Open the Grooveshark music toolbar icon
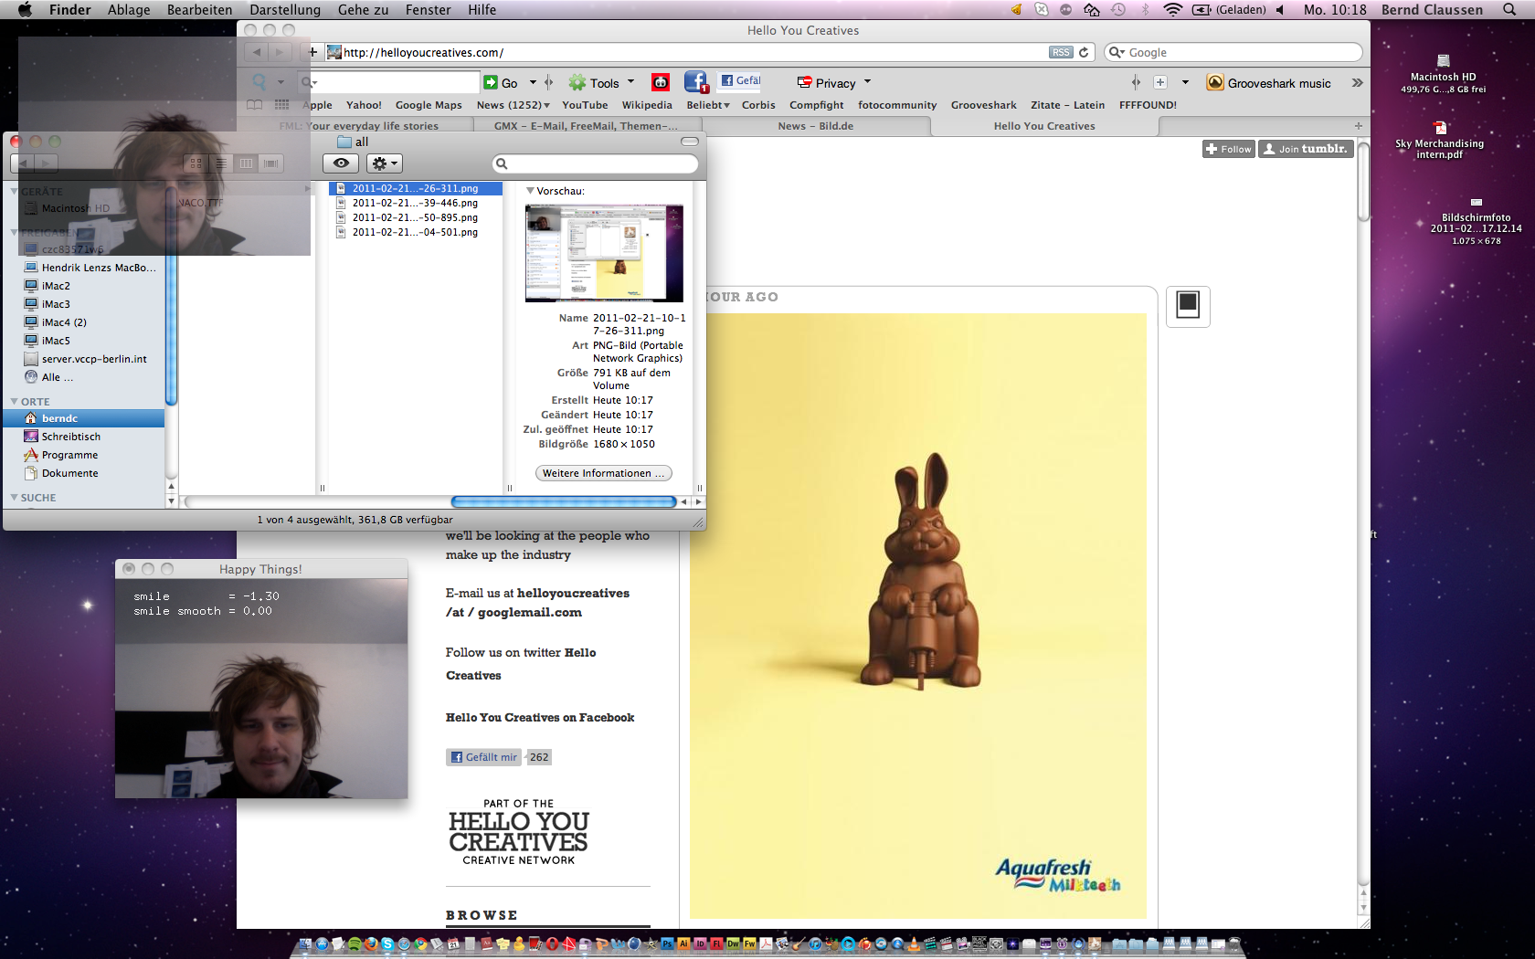The height and width of the screenshot is (959, 1535). click(1215, 83)
